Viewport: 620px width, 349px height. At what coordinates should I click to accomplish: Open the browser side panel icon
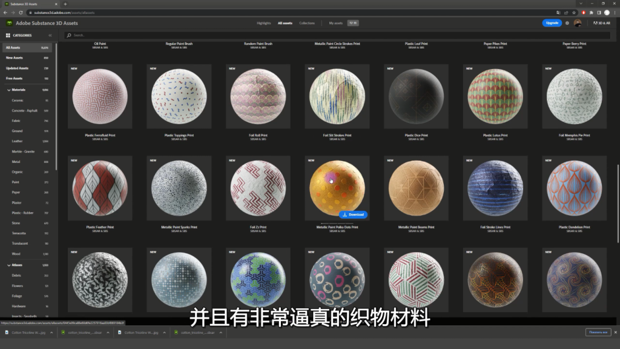(x=599, y=13)
